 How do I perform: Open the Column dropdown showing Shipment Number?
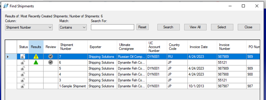point(29,27)
